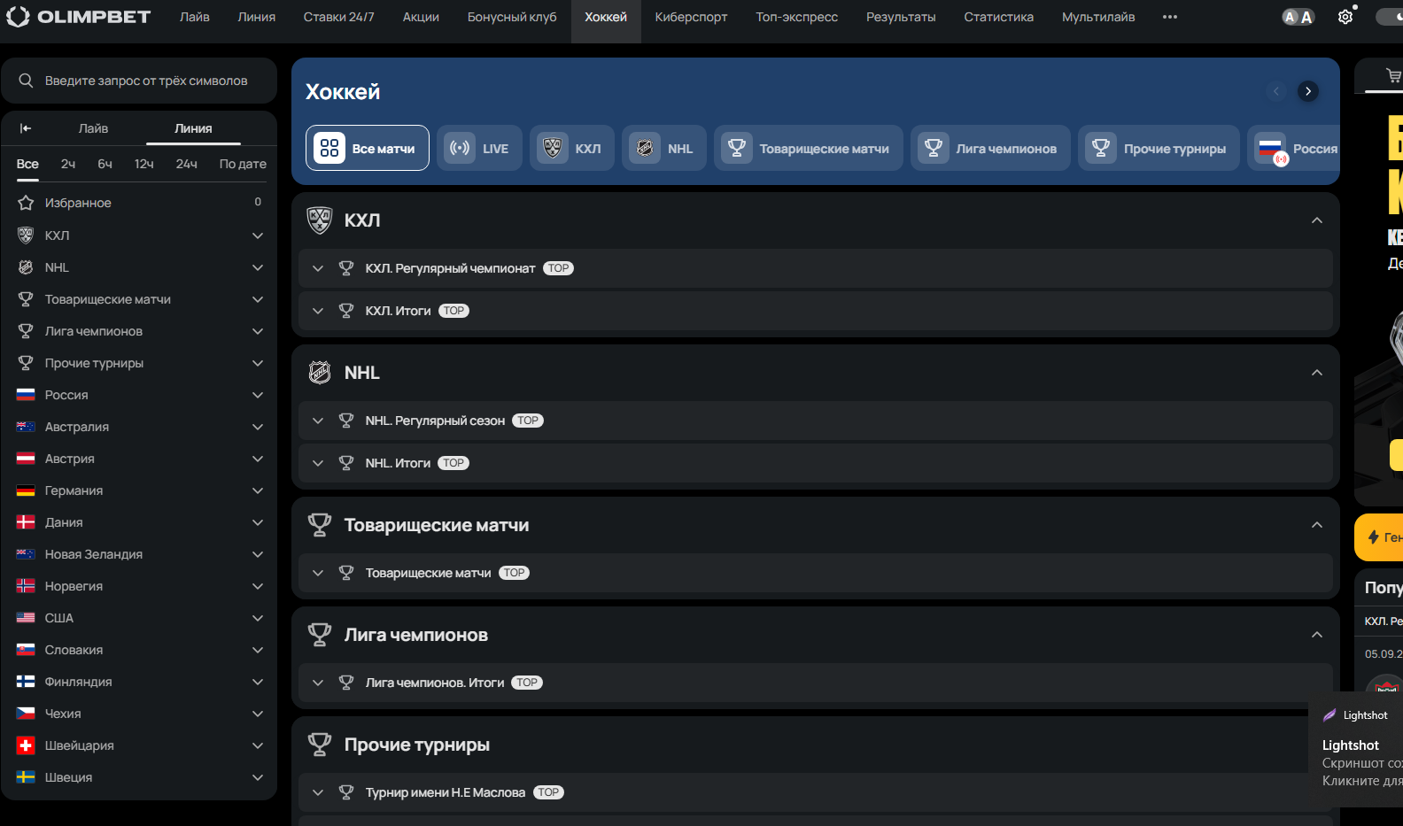The image size is (1403, 826).
Task: Switch to the Линия sidebar tab
Action: (x=193, y=128)
